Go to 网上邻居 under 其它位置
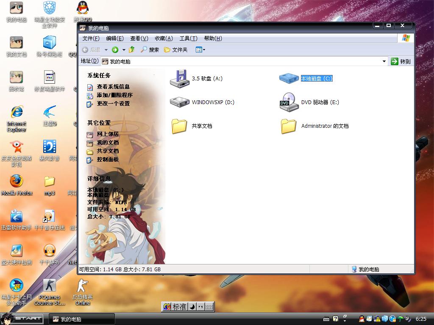The width and height of the screenshot is (434, 325). coord(108,134)
